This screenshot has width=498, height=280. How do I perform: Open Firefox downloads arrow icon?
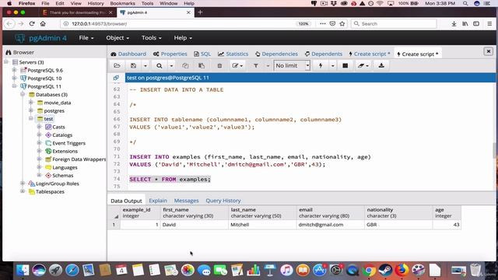coord(454,24)
